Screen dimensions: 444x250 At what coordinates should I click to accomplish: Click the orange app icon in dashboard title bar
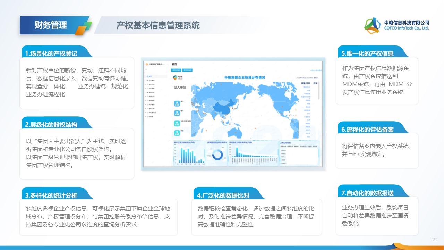147,64
